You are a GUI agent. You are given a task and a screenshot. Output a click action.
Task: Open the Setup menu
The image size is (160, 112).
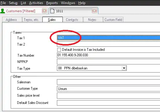(13, 3)
